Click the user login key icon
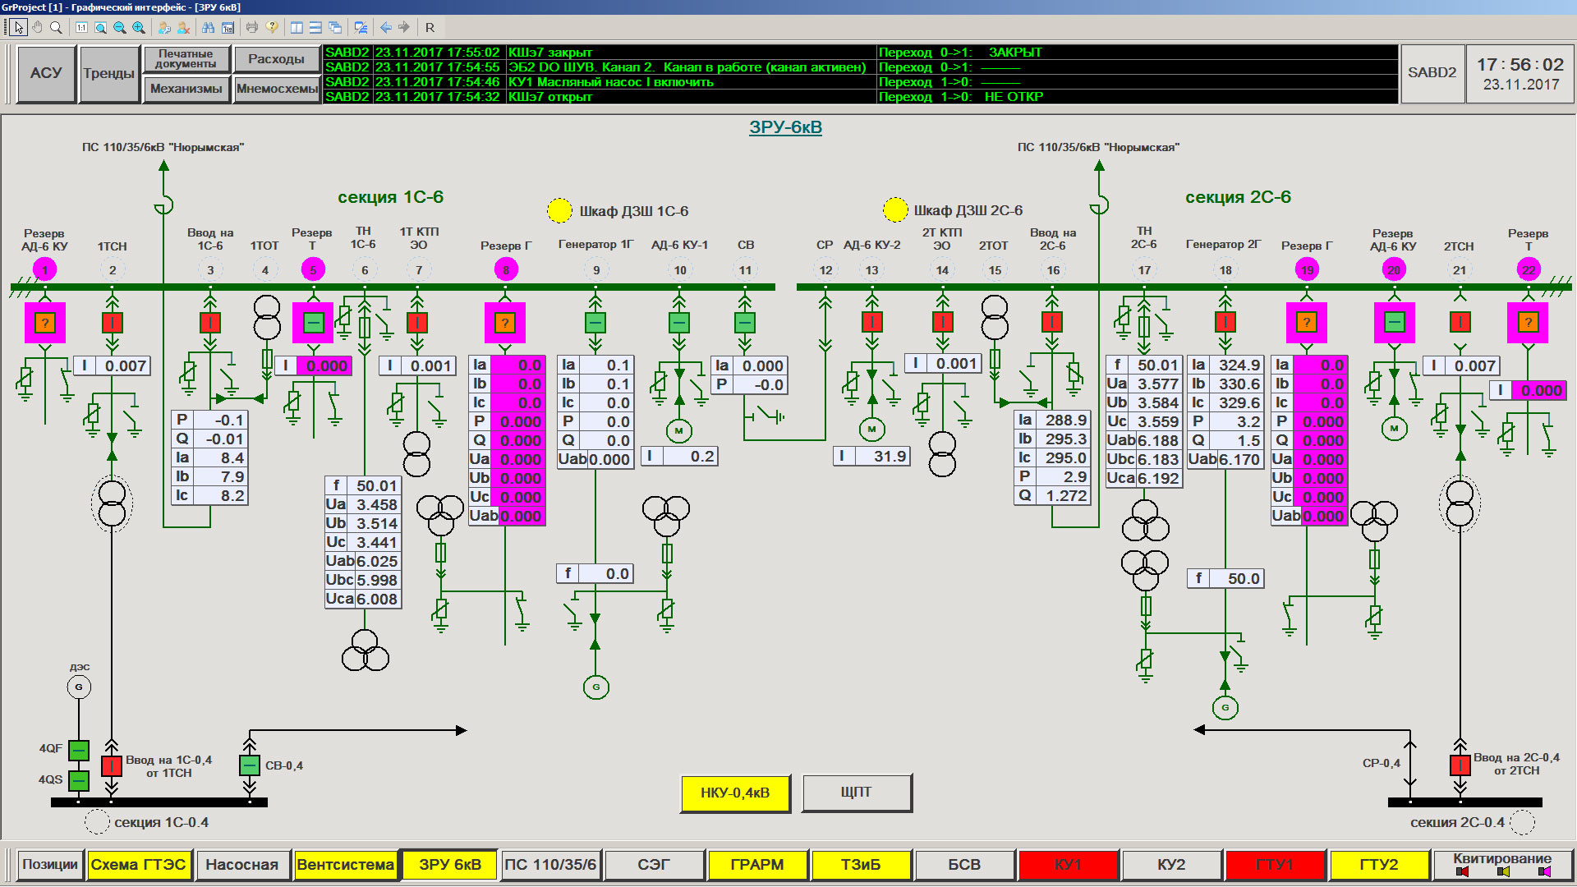Viewport: 1577px width, 887px height. (x=164, y=27)
